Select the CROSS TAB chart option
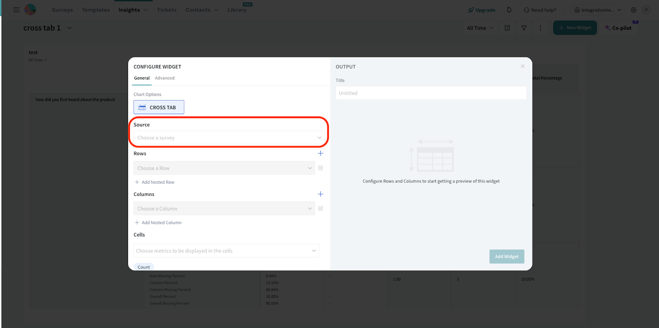 point(159,107)
